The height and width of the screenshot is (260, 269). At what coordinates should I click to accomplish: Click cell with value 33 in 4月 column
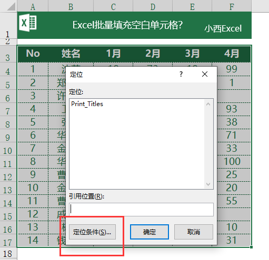click(x=234, y=149)
